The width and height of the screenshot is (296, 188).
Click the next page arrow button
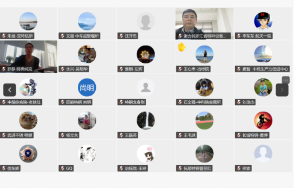pyautogui.click(x=282, y=90)
